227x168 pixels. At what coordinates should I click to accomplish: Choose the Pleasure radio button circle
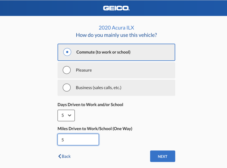pyautogui.click(x=67, y=70)
